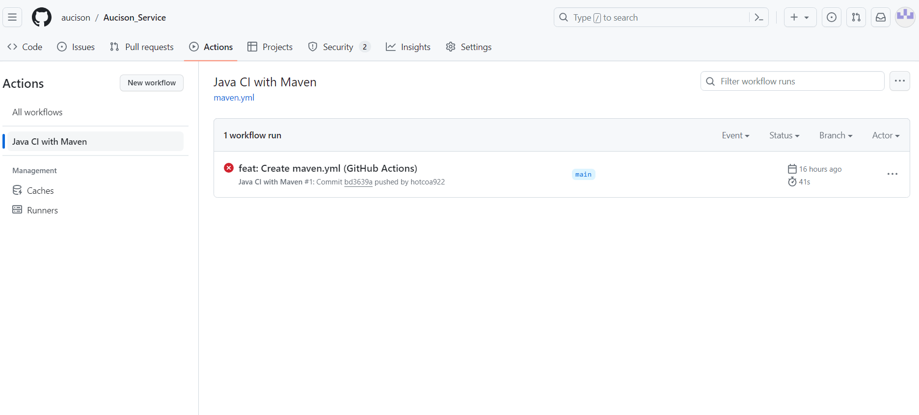The image size is (919, 415).
Task: Click the New workflow button
Action: coord(152,83)
